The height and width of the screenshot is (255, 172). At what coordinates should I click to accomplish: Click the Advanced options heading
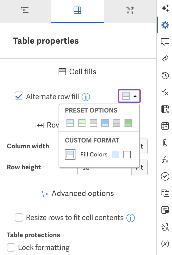77,193
